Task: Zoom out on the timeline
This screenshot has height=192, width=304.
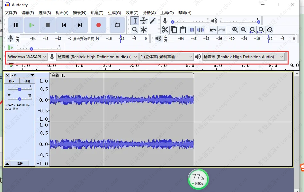Action: click(x=244, y=30)
